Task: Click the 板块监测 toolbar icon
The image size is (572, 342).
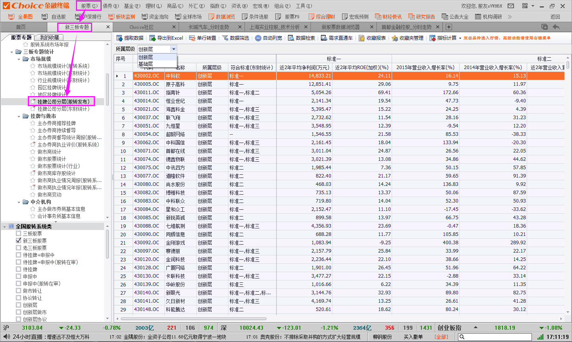Action: [x=111, y=17]
